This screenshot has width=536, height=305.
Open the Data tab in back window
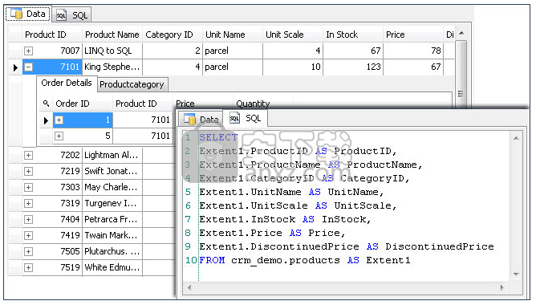click(28, 14)
